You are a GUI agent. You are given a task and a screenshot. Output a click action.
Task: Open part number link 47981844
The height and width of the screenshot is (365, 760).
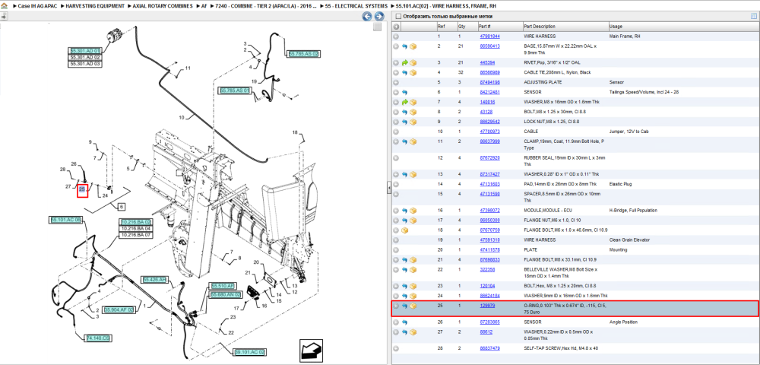tap(489, 36)
